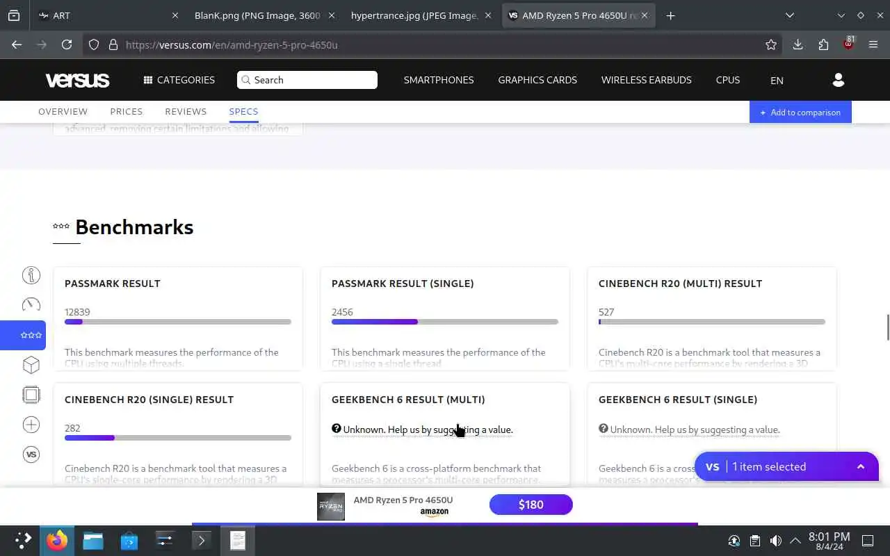This screenshot has width=890, height=556.
Task: Click the versus site search field
Action: [307, 80]
